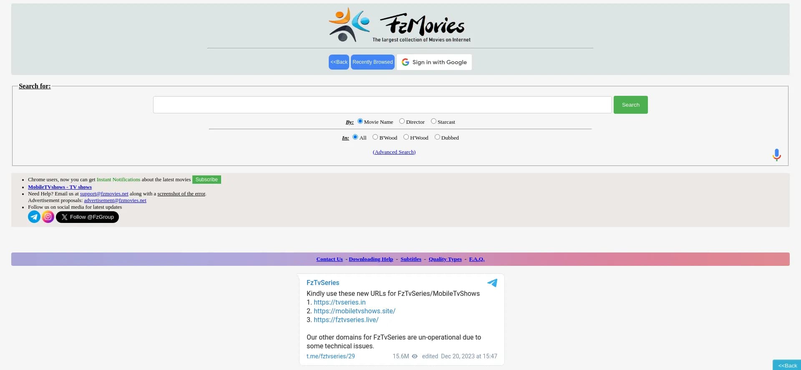
Task: Open Downloading Help footer link
Action: (371, 259)
